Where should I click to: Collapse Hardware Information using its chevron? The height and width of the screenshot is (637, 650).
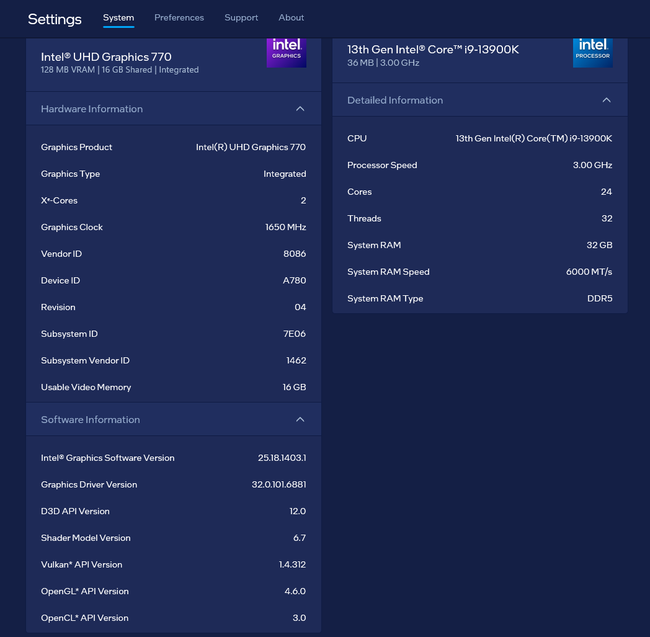tap(300, 109)
